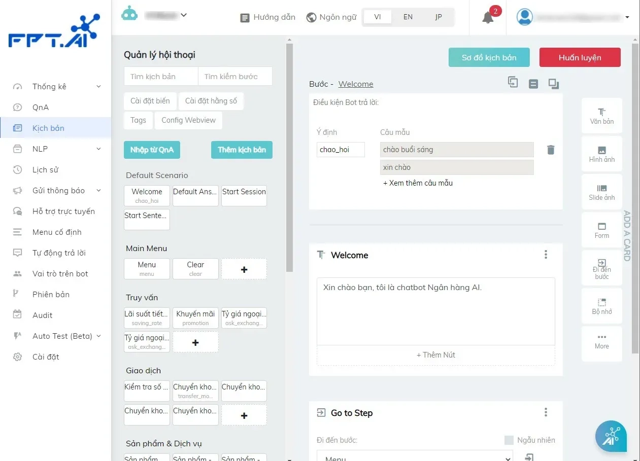Image resolution: width=640 pixels, height=461 pixels.
Task: Delete the chao_hoi intent condition
Action: [x=551, y=150]
